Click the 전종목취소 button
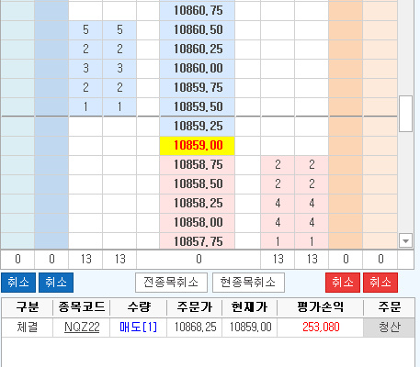 point(171,283)
